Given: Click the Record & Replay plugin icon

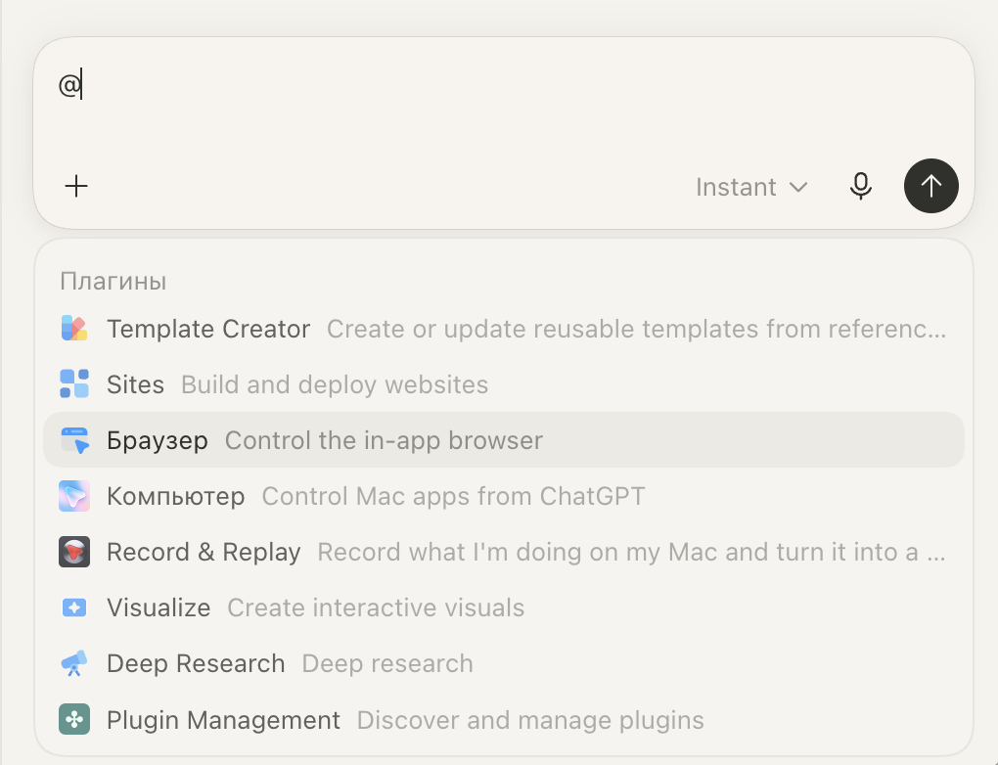Looking at the screenshot, I should click(x=74, y=551).
